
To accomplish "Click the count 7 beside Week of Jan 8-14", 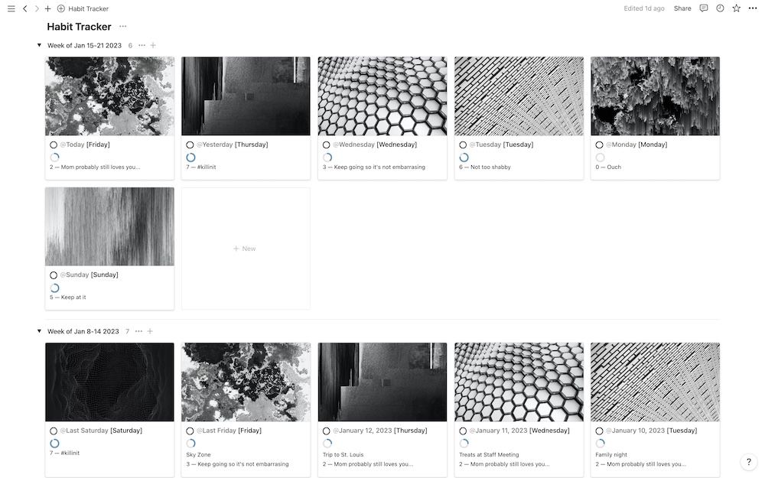I will 127,331.
